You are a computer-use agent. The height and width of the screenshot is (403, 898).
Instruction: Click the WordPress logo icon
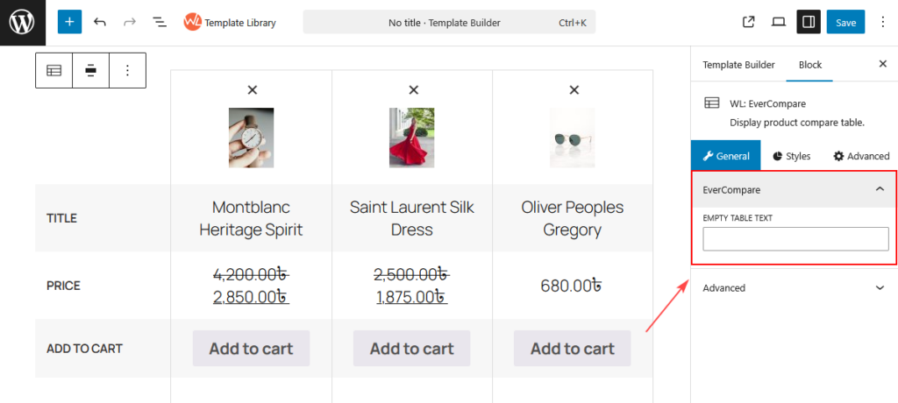point(22,22)
